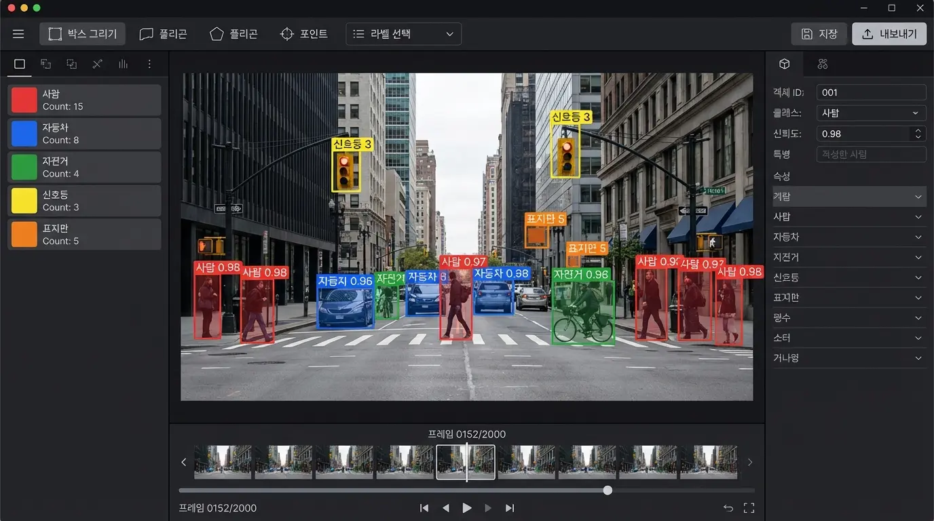This screenshot has width=934, height=521.
Task: Click the fullscreen icon below the timeline
Action: click(749, 508)
